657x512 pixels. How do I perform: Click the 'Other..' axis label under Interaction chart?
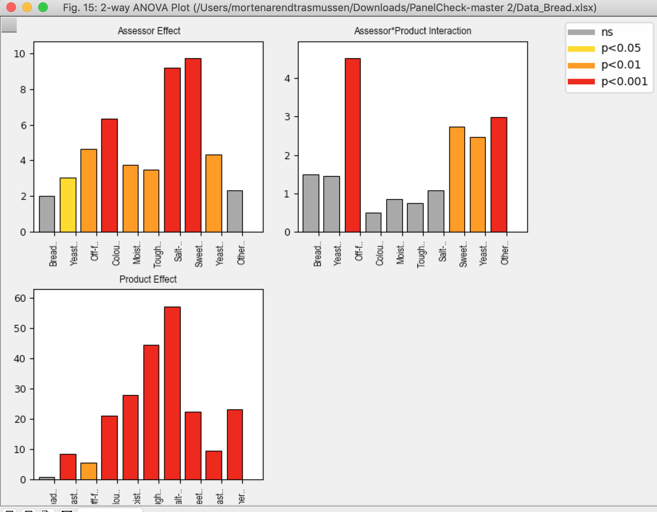coord(504,253)
